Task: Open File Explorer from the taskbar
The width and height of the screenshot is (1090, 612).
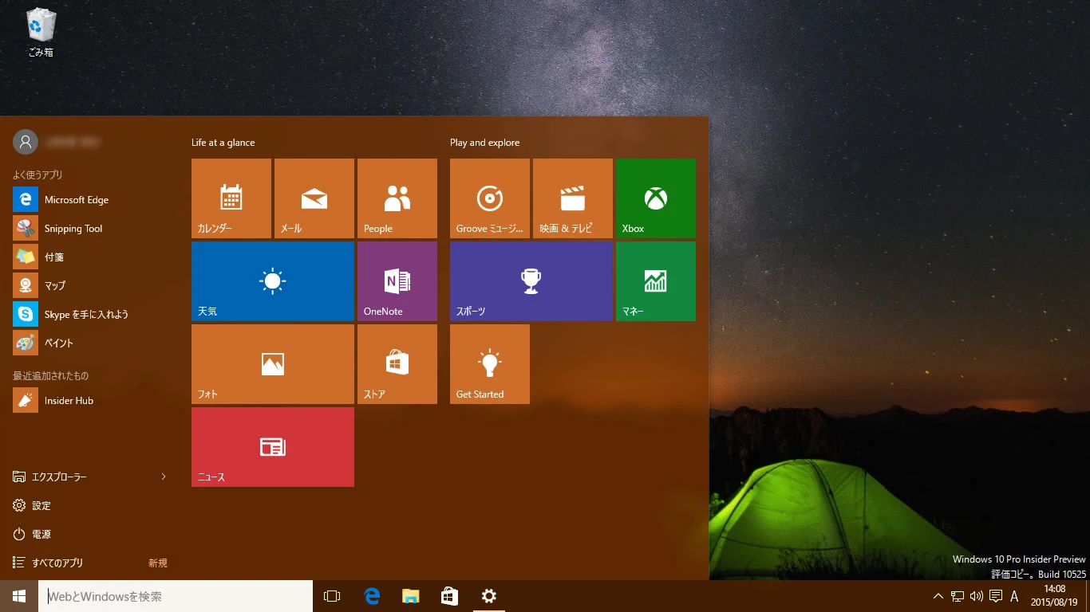Action: [x=411, y=596]
